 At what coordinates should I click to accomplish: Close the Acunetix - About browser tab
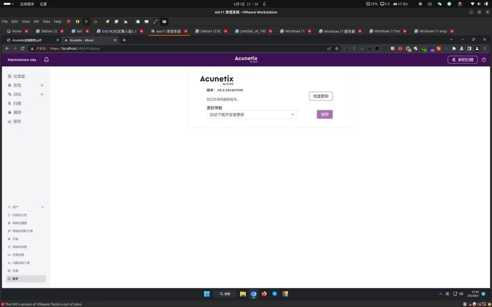pos(115,40)
